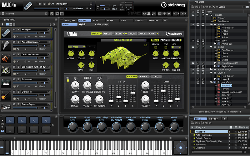250x156 pixels.
Task: Click the open folder icon in Program toolbar
Action: click(193, 7)
